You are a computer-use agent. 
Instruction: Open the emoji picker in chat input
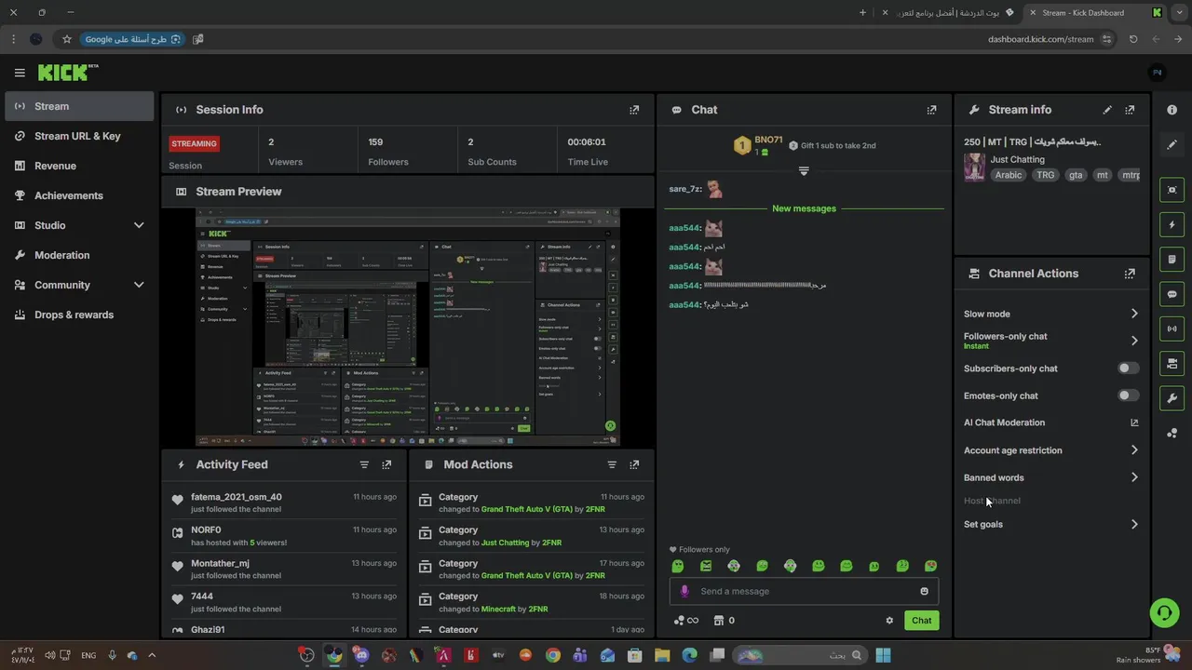(924, 591)
